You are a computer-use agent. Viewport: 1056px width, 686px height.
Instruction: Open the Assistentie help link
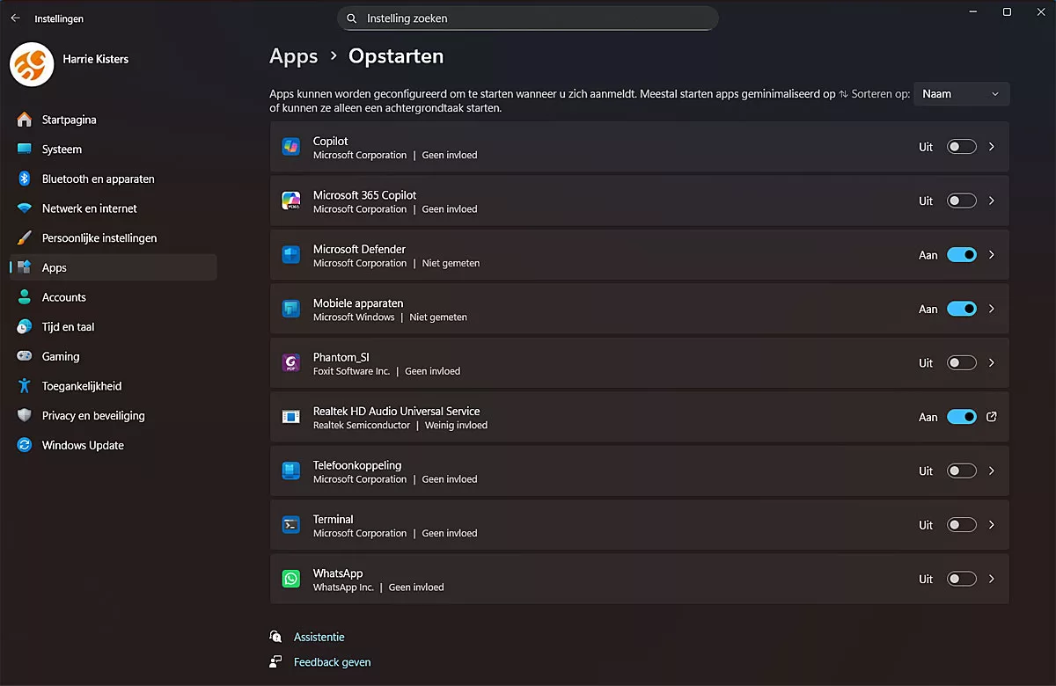coord(319,636)
